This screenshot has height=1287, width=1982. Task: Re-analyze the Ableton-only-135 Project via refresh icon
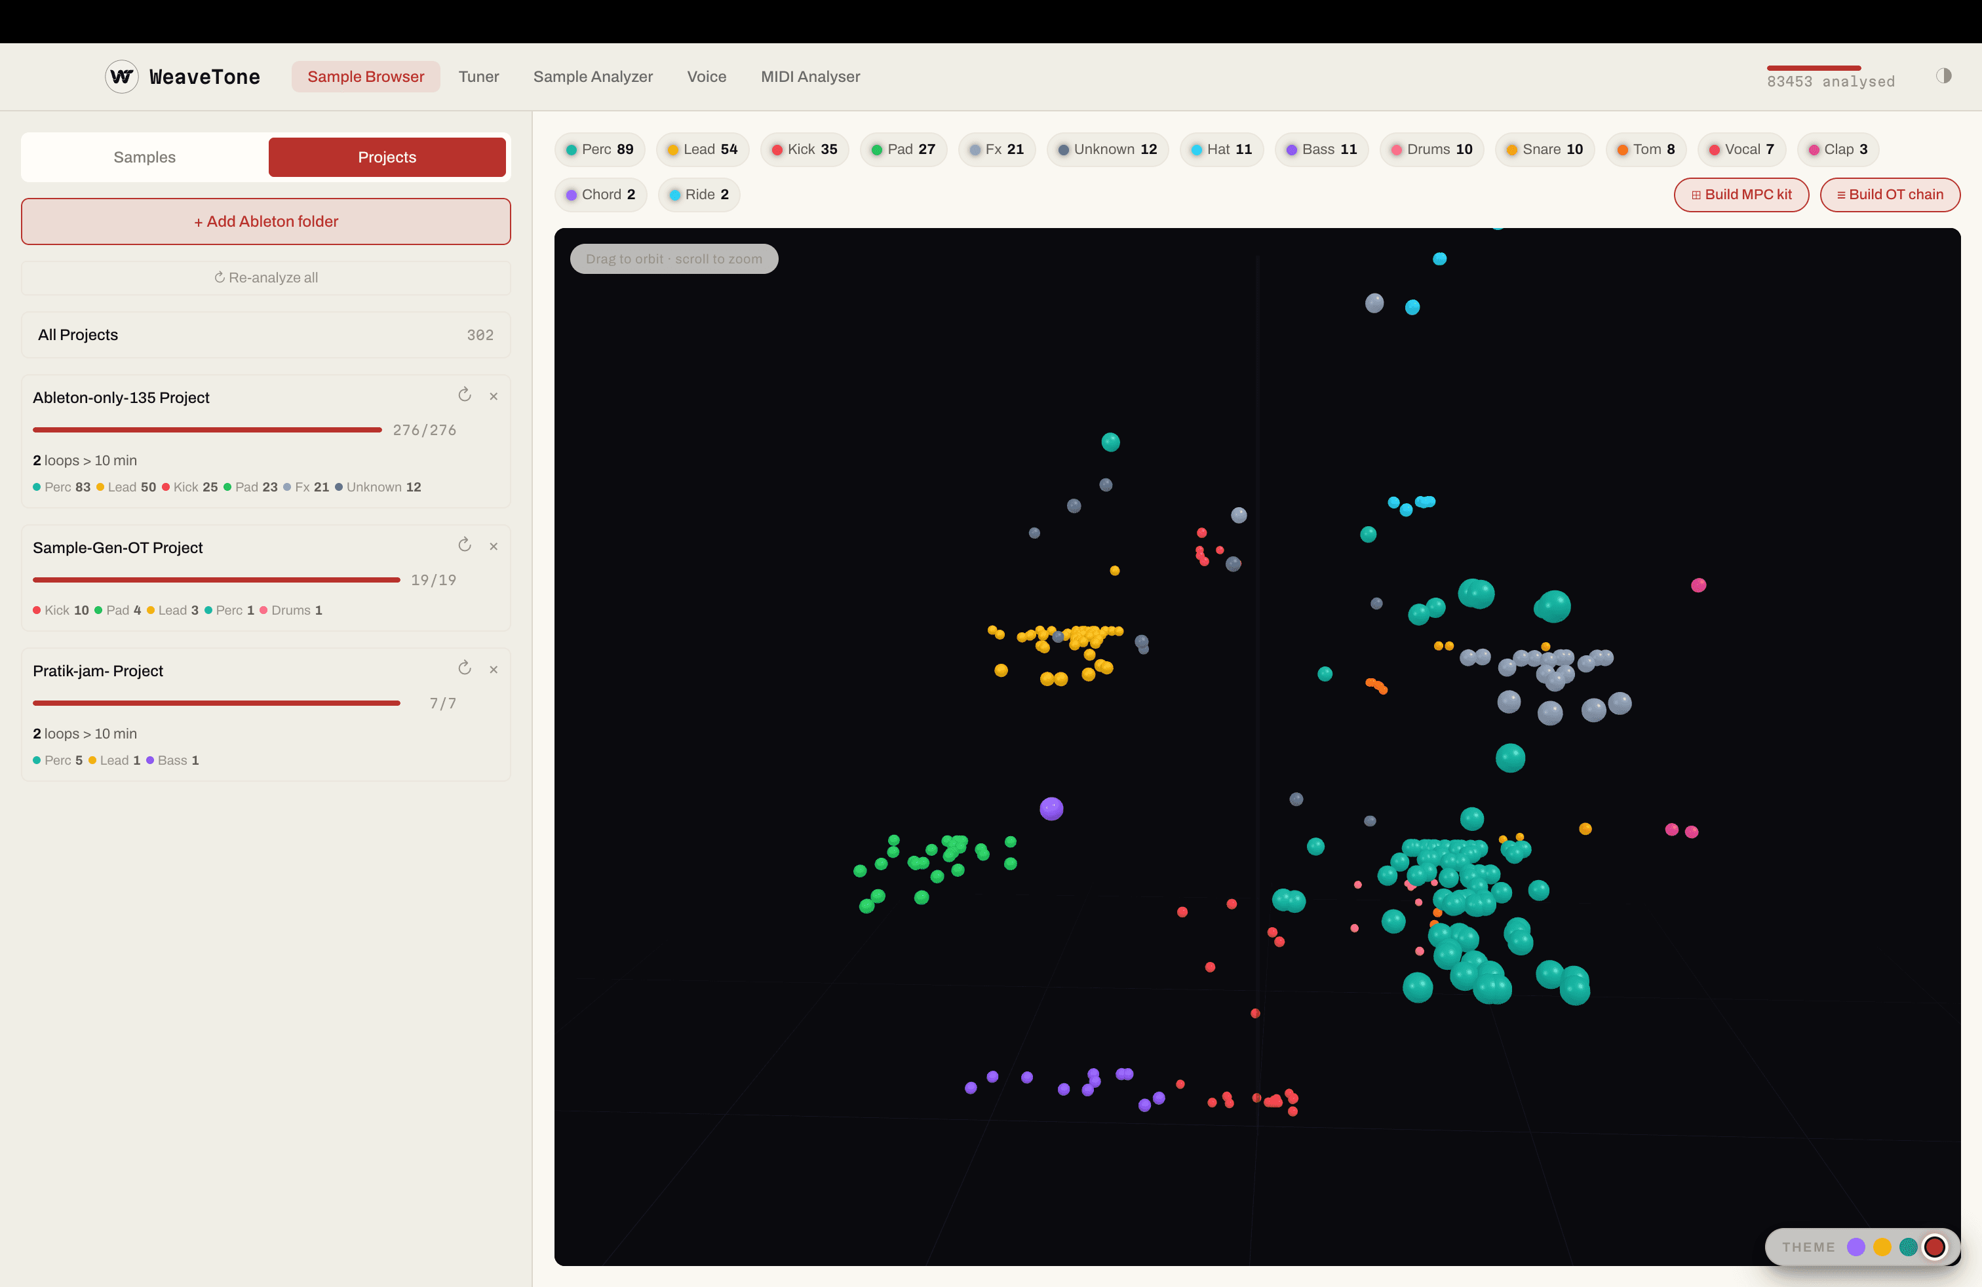click(x=465, y=395)
